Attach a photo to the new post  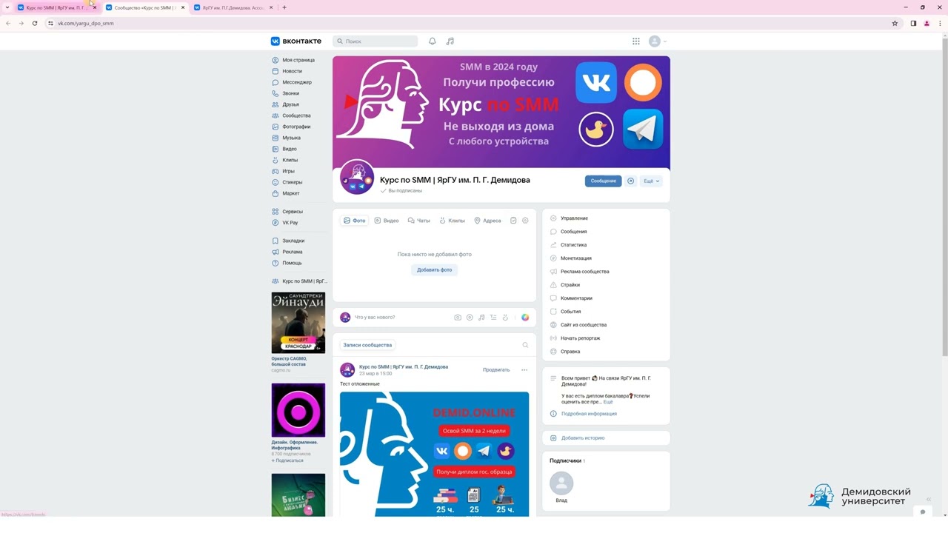458,318
